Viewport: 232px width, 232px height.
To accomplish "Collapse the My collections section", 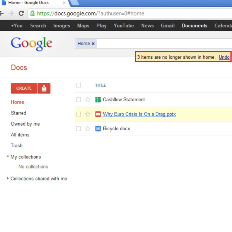I will (x=8, y=156).
